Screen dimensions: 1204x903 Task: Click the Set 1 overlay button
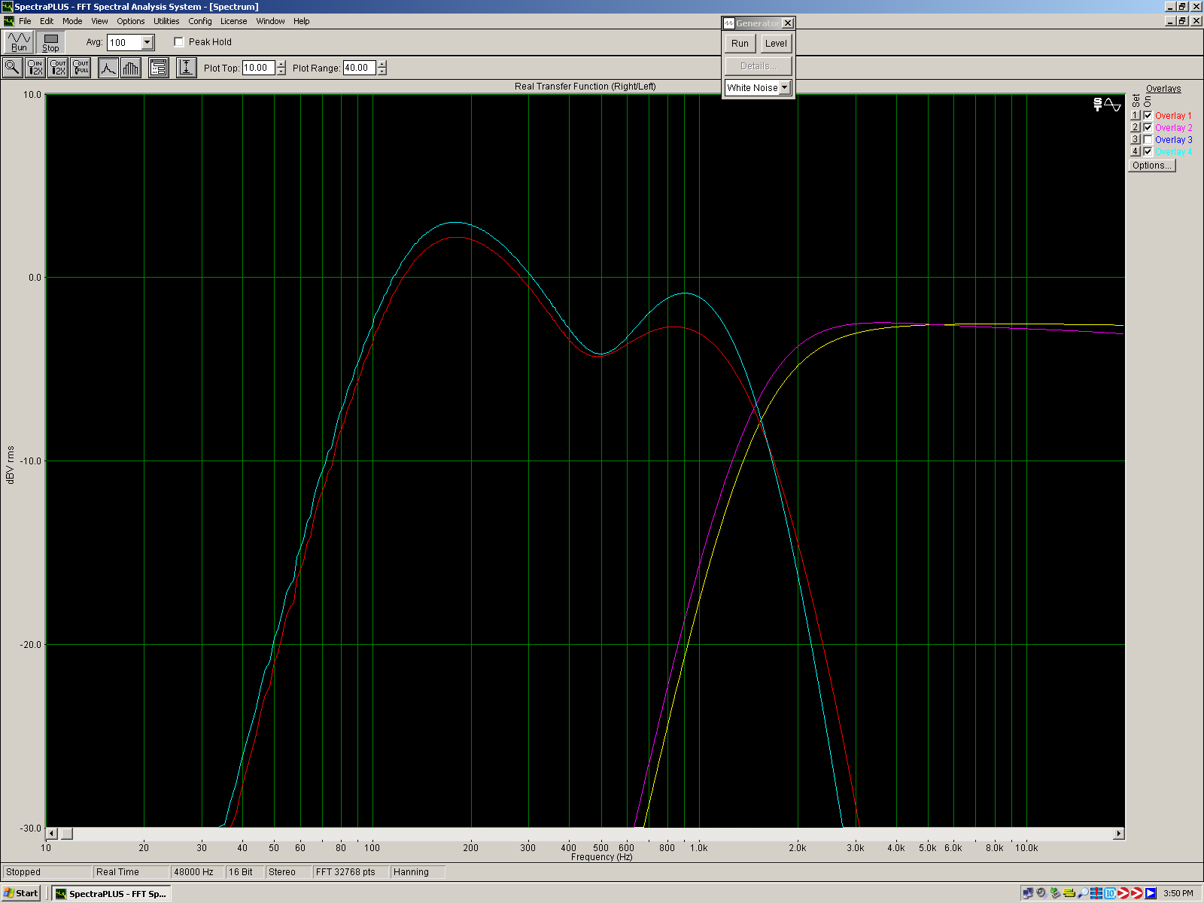point(1136,115)
